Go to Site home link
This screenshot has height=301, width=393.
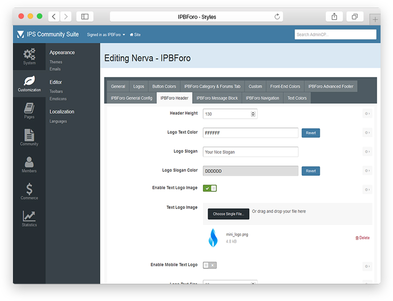pyautogui.click(x=135, y=34)
